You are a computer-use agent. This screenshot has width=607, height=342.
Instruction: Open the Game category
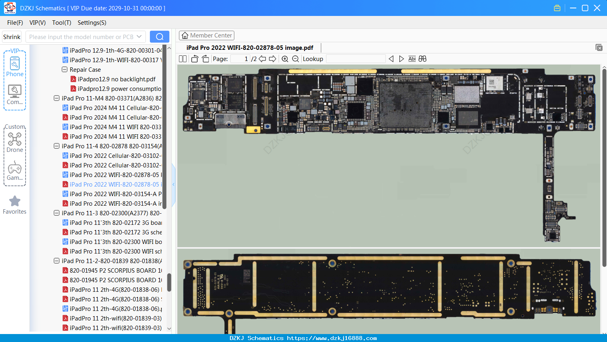pos(15,171)
